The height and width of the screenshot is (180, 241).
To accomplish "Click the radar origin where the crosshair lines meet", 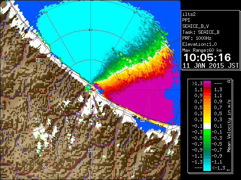I will pos(90,90).
